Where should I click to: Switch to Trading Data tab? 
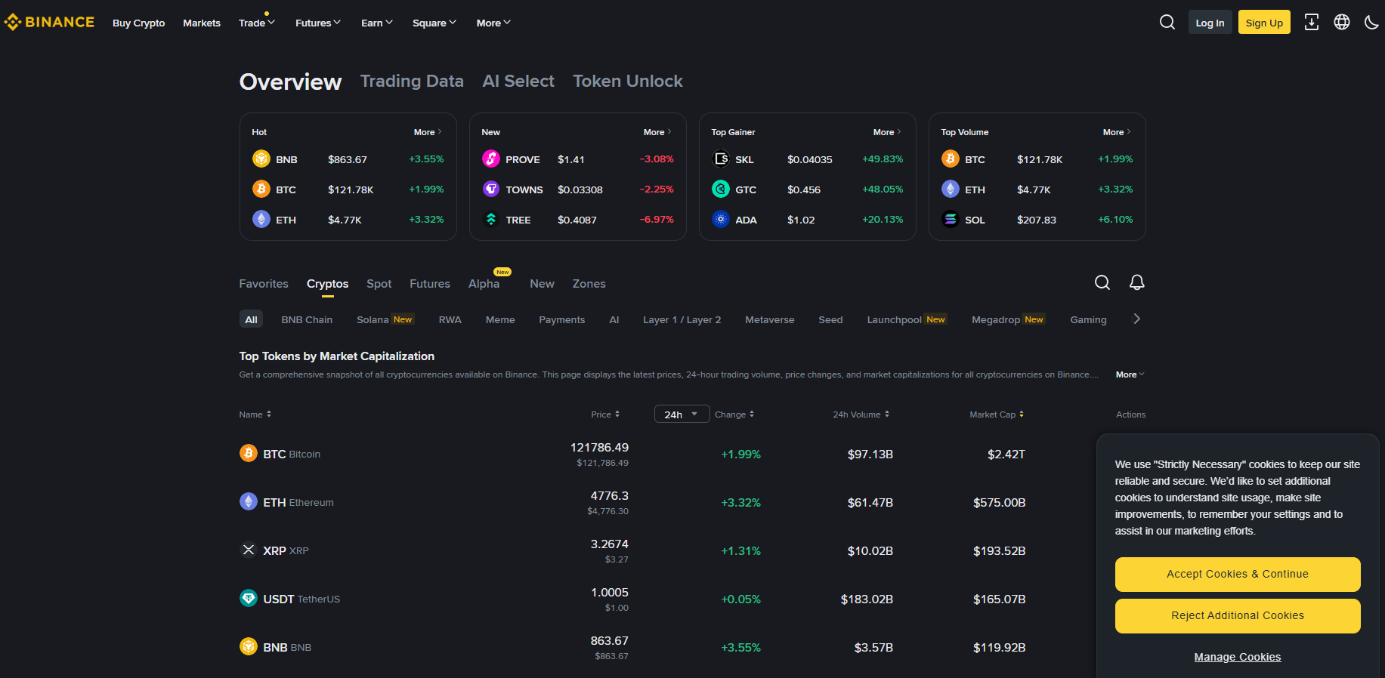click(412, 81)
